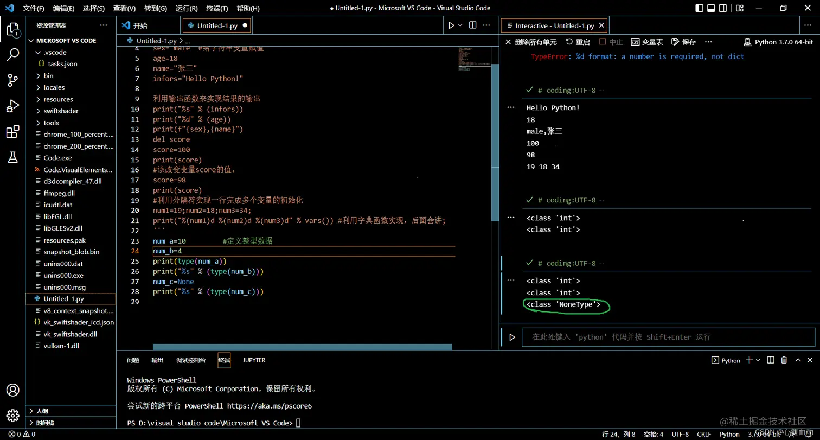The height and width of the screenshot is (440, 820).
Task: Add a new terminal with the plus icon
Action: coord(749,360)
